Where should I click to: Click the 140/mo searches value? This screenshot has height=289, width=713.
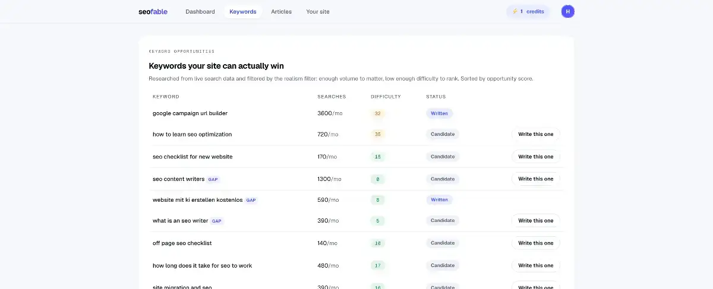327,243
